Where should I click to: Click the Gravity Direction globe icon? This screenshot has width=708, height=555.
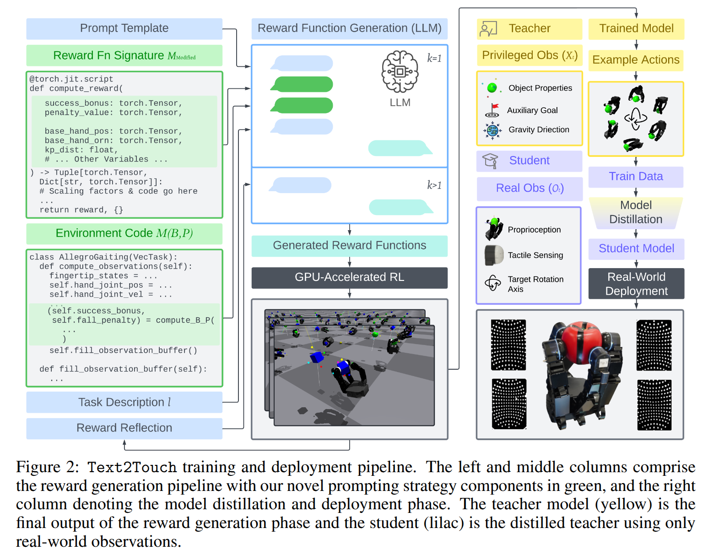pos(492,130)
